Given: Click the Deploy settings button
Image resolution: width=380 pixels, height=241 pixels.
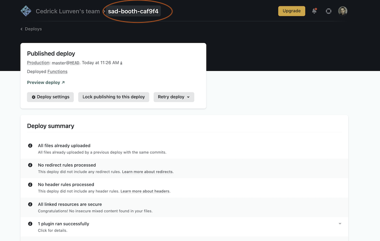Looking at the screenshot, I should [50, 97].
